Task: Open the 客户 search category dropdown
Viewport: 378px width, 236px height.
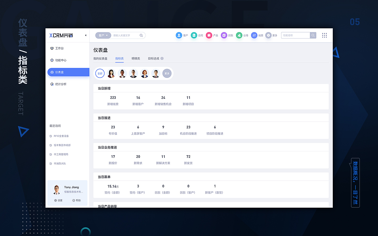Action: point(103,35)
